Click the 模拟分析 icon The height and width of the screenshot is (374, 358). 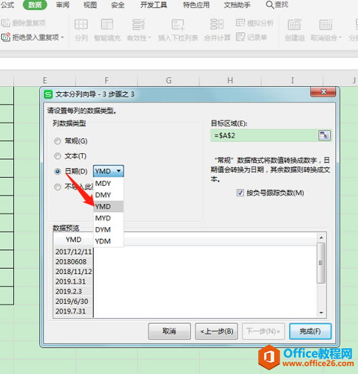(241, 23)
